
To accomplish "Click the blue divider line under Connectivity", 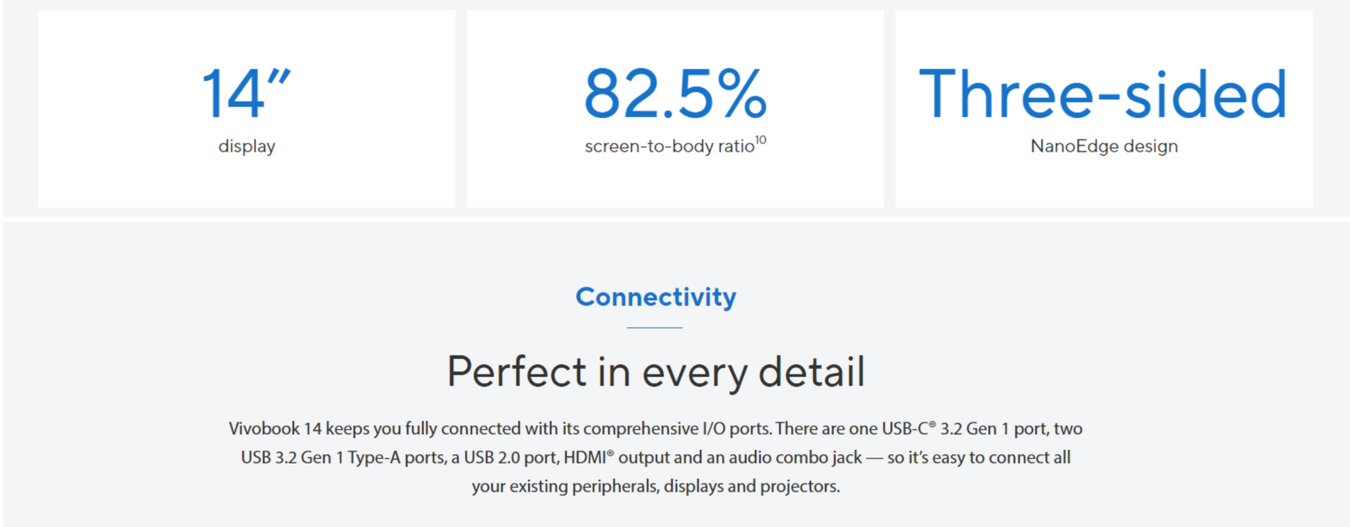I will [x=654, y=327].
